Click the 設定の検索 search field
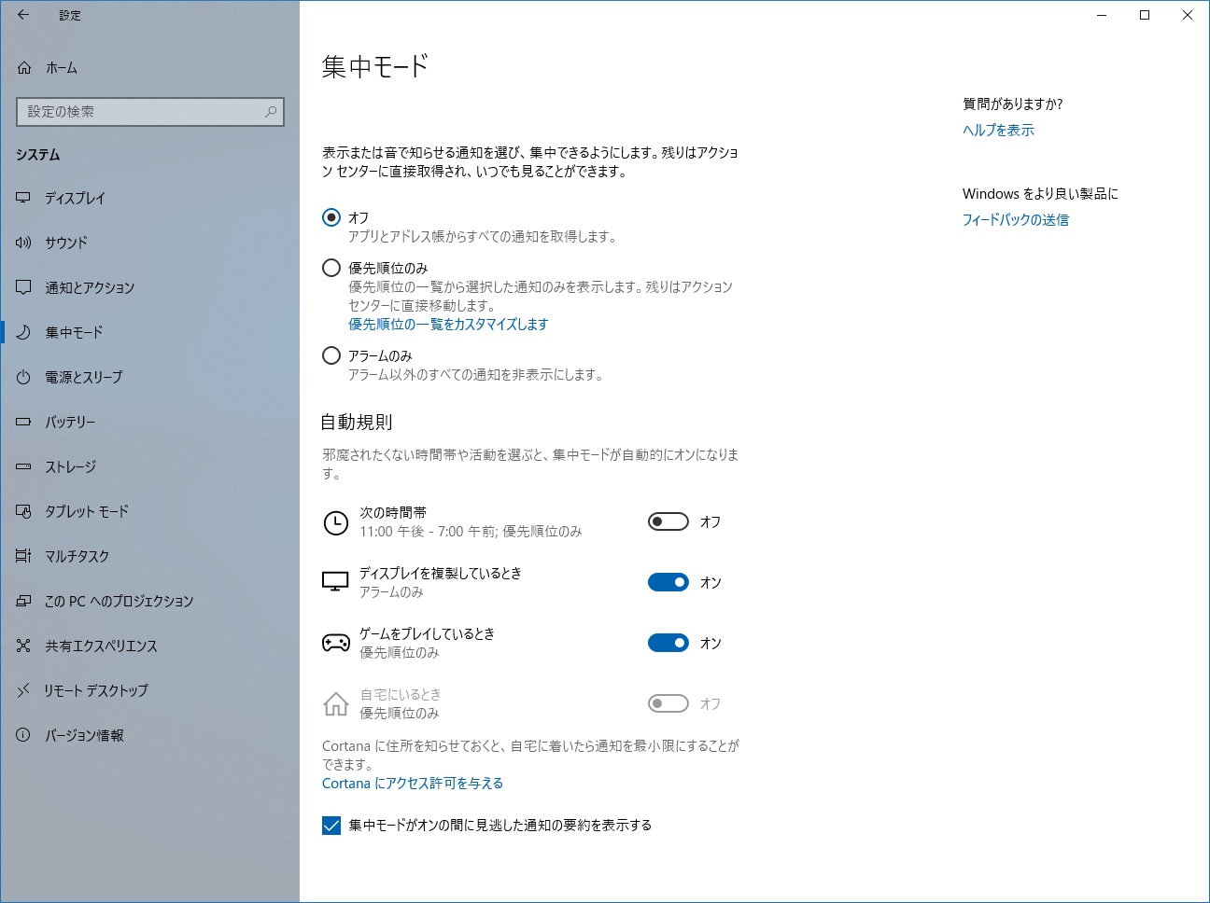Image resolution: width=1210 pixels, height=903 pixels. point(150,112)
